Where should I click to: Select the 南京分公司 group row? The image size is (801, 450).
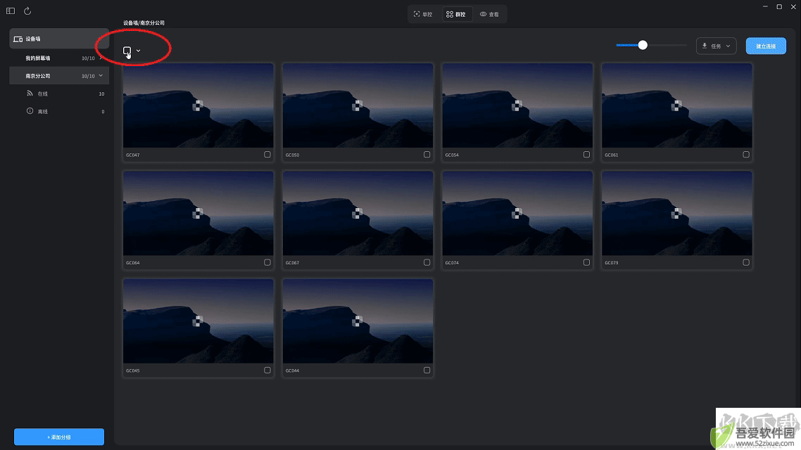58,75
